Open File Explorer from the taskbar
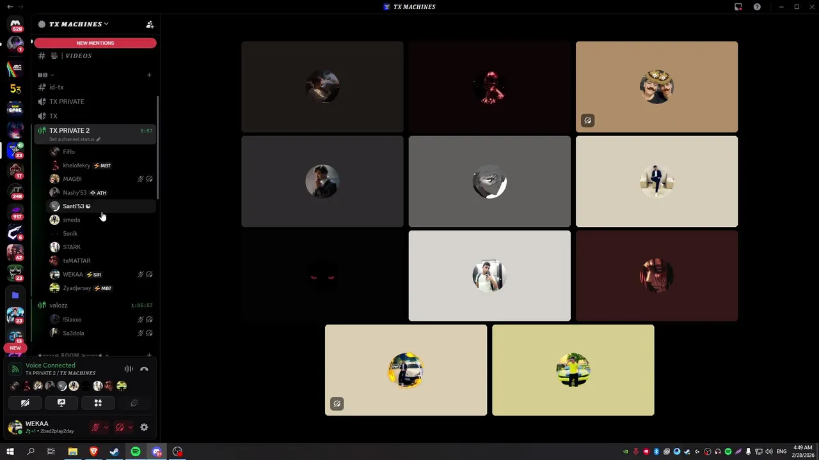Viewport: 819px width, 460px height. point(72,452)
